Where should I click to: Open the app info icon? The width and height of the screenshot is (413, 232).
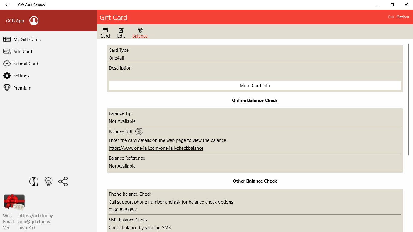coord(34,181)
